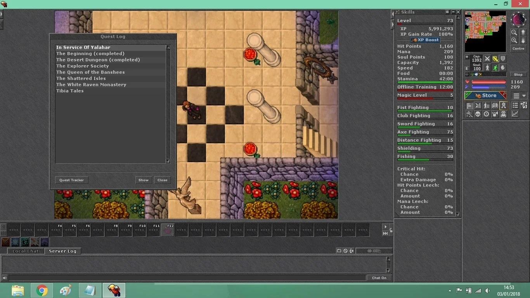Viewport: 530px width, 298px height.
Task: Switch to the Server Log tab
Action: [62, 251]
